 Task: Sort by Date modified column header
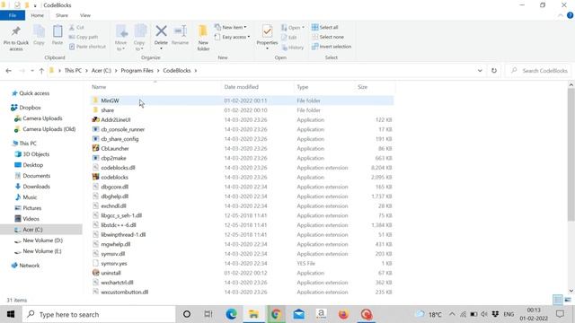(242, 87)
